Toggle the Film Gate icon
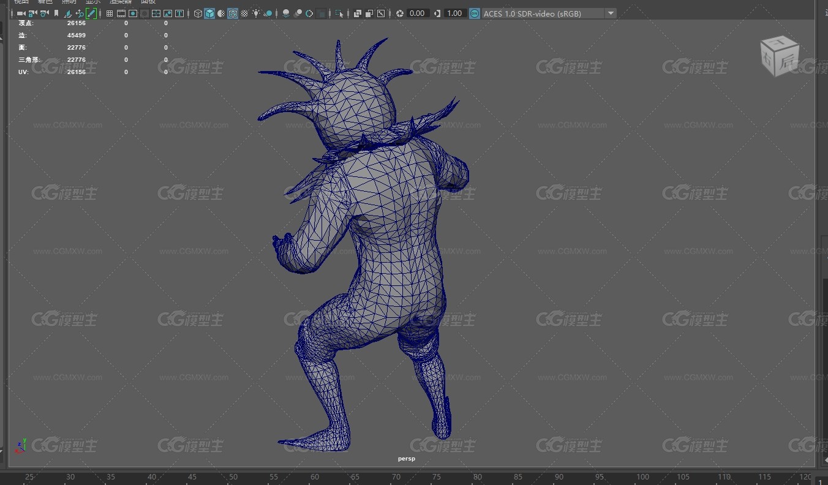 121,13
